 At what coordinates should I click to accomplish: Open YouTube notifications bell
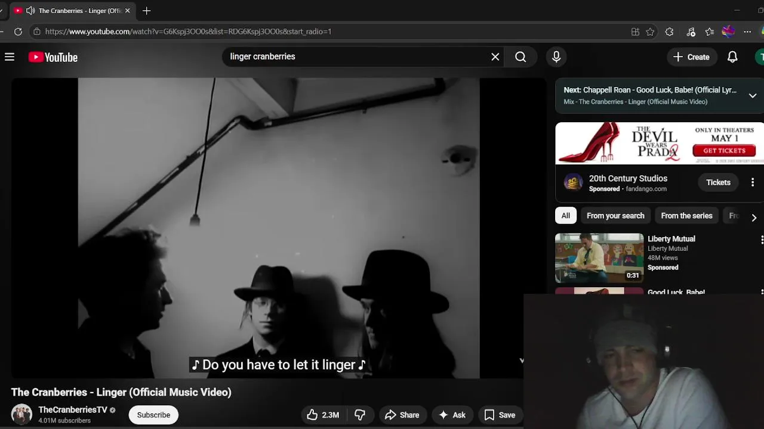click(732, 57)
